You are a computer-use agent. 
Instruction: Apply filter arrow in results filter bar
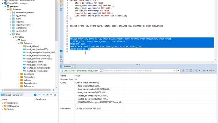pos(174,71)
